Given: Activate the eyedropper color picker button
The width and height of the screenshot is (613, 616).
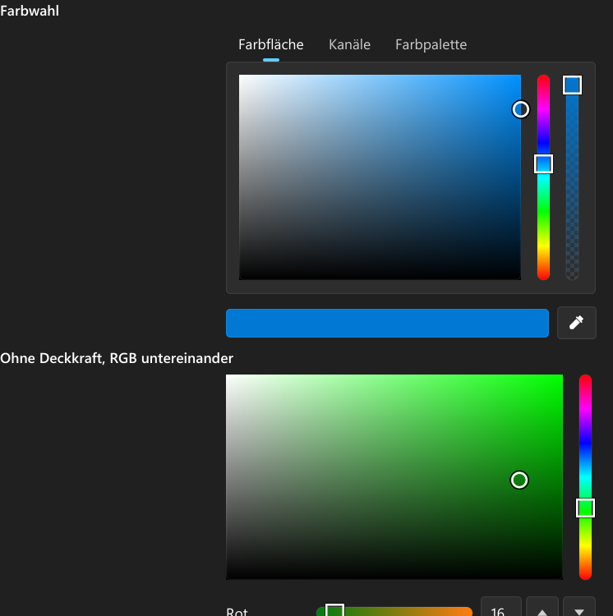Looking at the screenshot, I should click(x=577, y=323).
